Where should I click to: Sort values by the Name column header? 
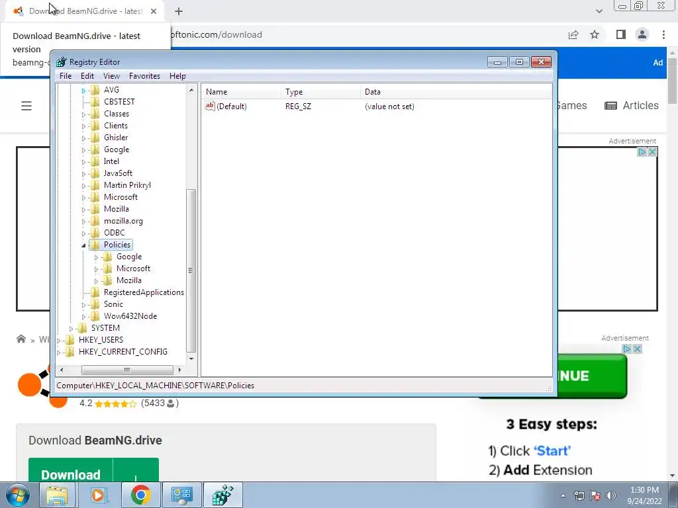241,91
